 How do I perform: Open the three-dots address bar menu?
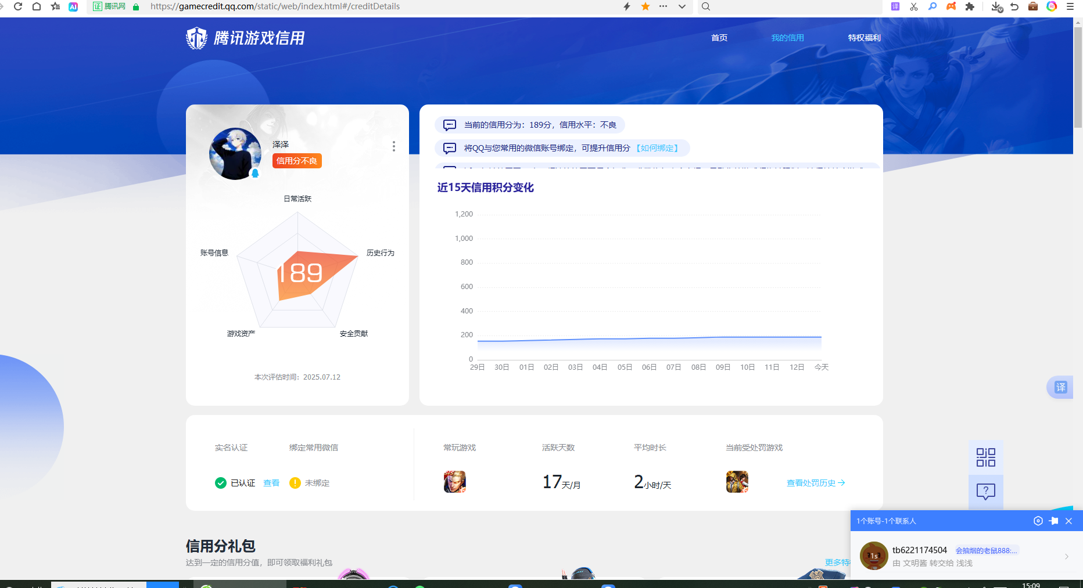click(664, 6)
